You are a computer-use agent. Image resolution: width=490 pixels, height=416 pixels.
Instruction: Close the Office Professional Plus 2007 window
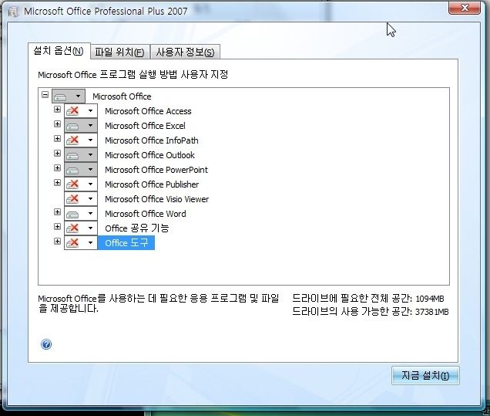465,8
